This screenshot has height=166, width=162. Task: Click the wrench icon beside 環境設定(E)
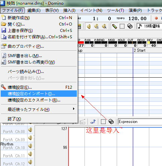3,87
